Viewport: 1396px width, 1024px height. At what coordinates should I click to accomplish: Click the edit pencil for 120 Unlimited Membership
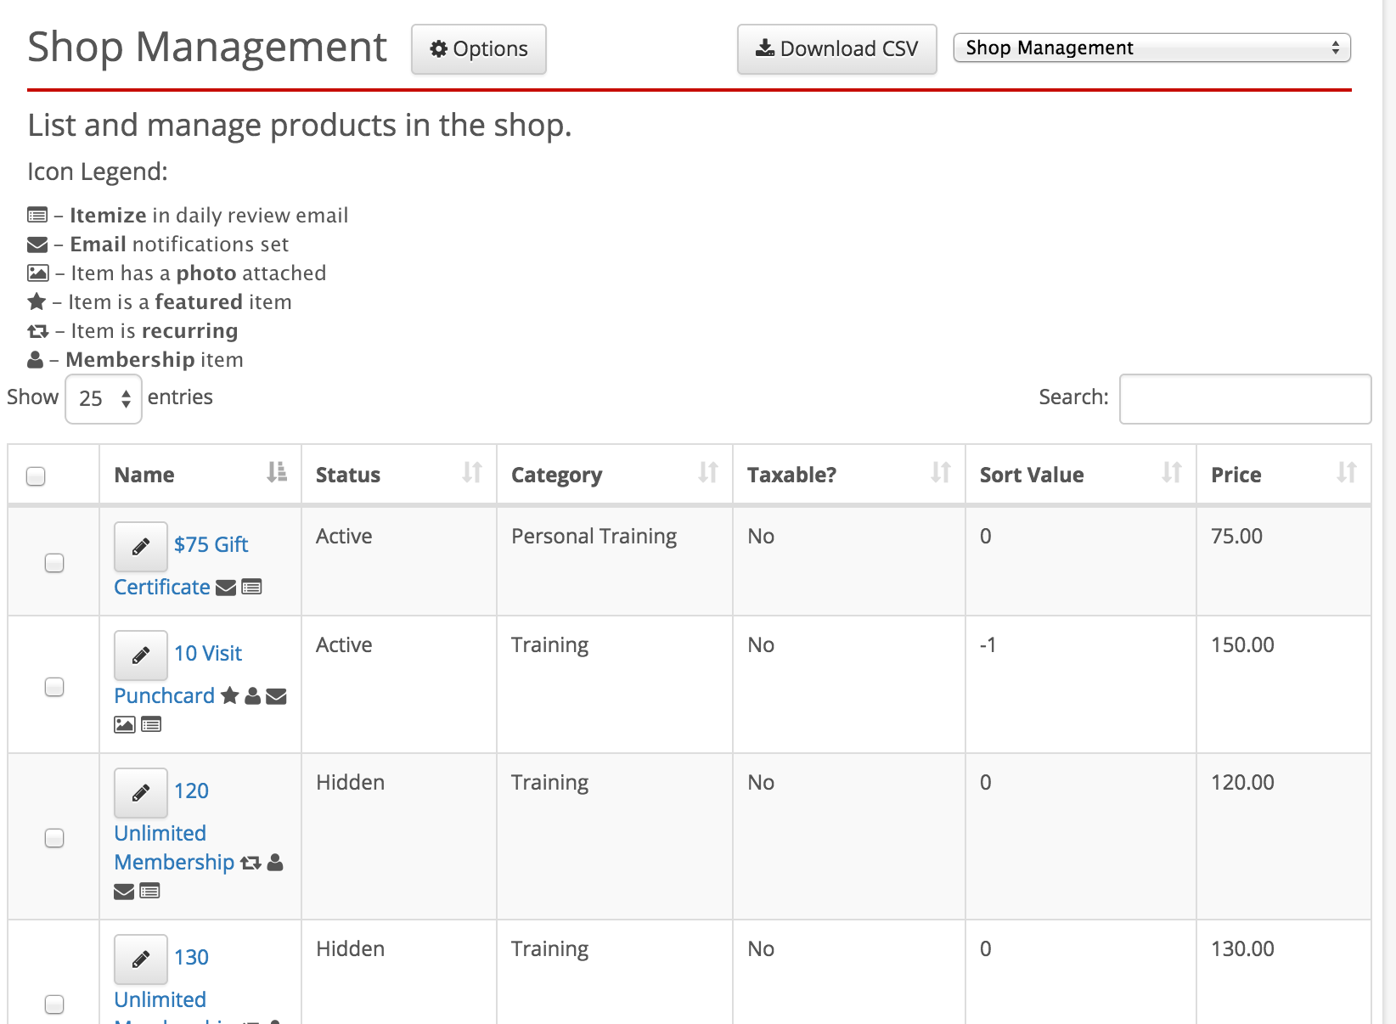[x=140, y=792]
